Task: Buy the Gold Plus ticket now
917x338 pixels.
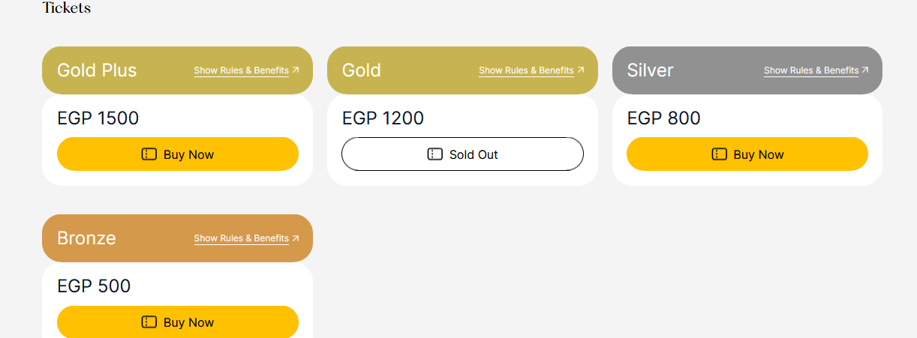Action: 178,154
